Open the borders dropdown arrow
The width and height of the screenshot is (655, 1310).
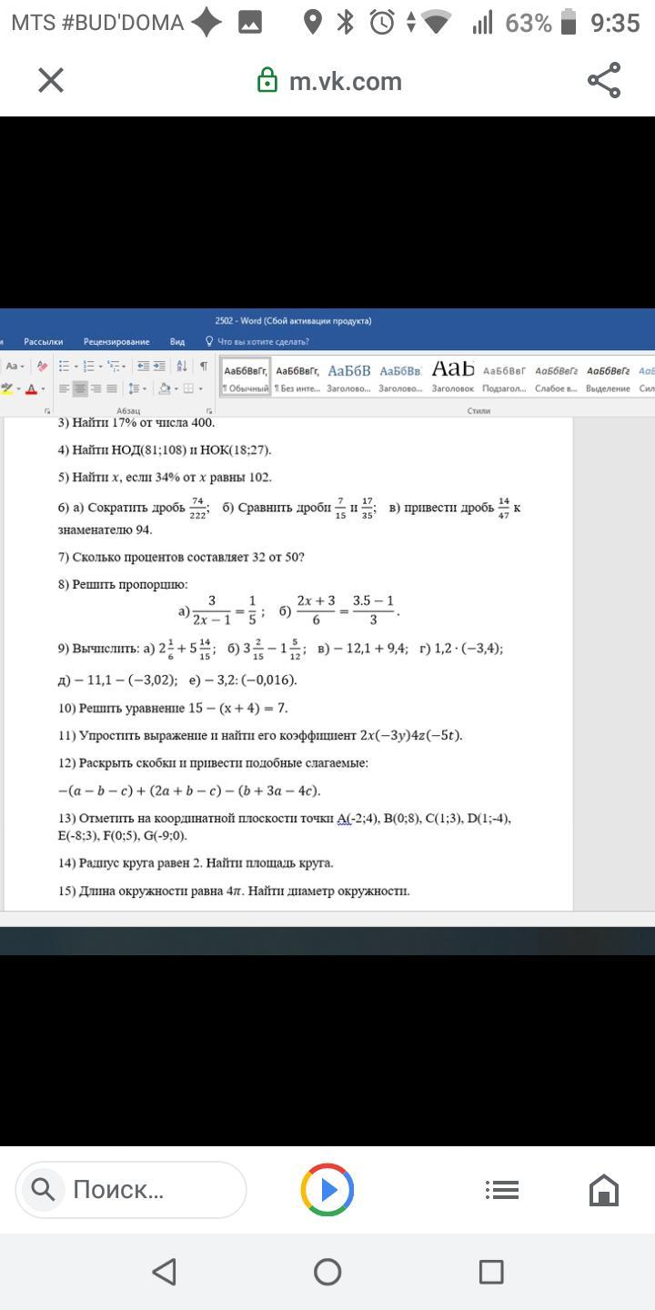(x=200, y=389)
